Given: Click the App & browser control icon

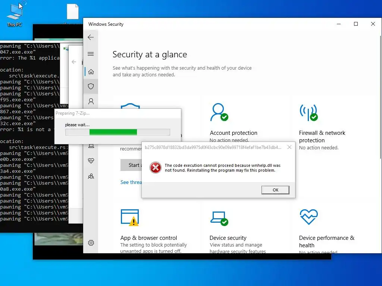Looking at the screenshot, I should [130, 217].
